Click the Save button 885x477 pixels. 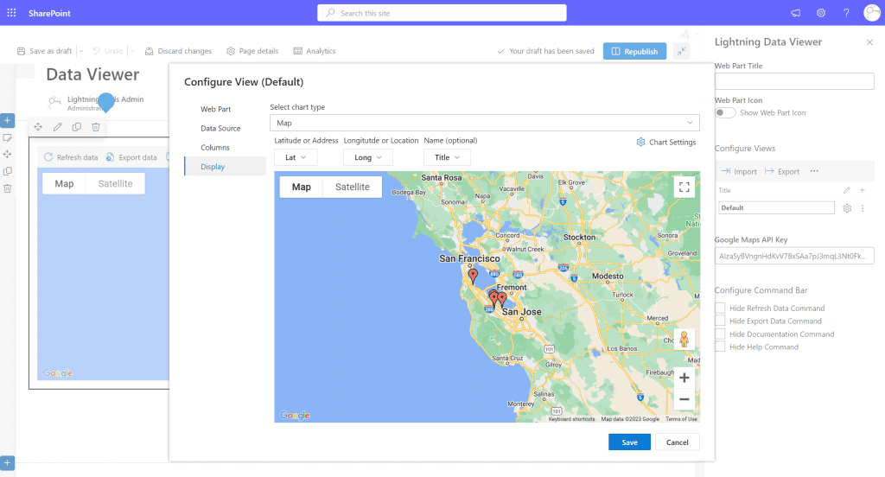(x=629, y=442)
